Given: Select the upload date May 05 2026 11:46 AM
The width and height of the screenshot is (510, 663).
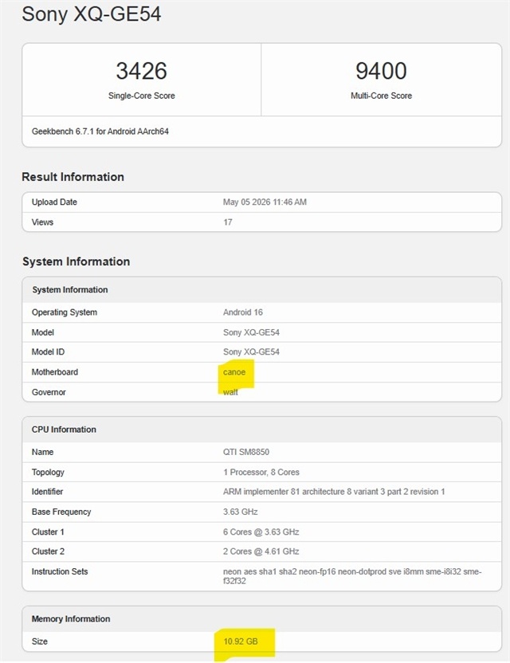Looking at the screenshot, I should (265, 202).
